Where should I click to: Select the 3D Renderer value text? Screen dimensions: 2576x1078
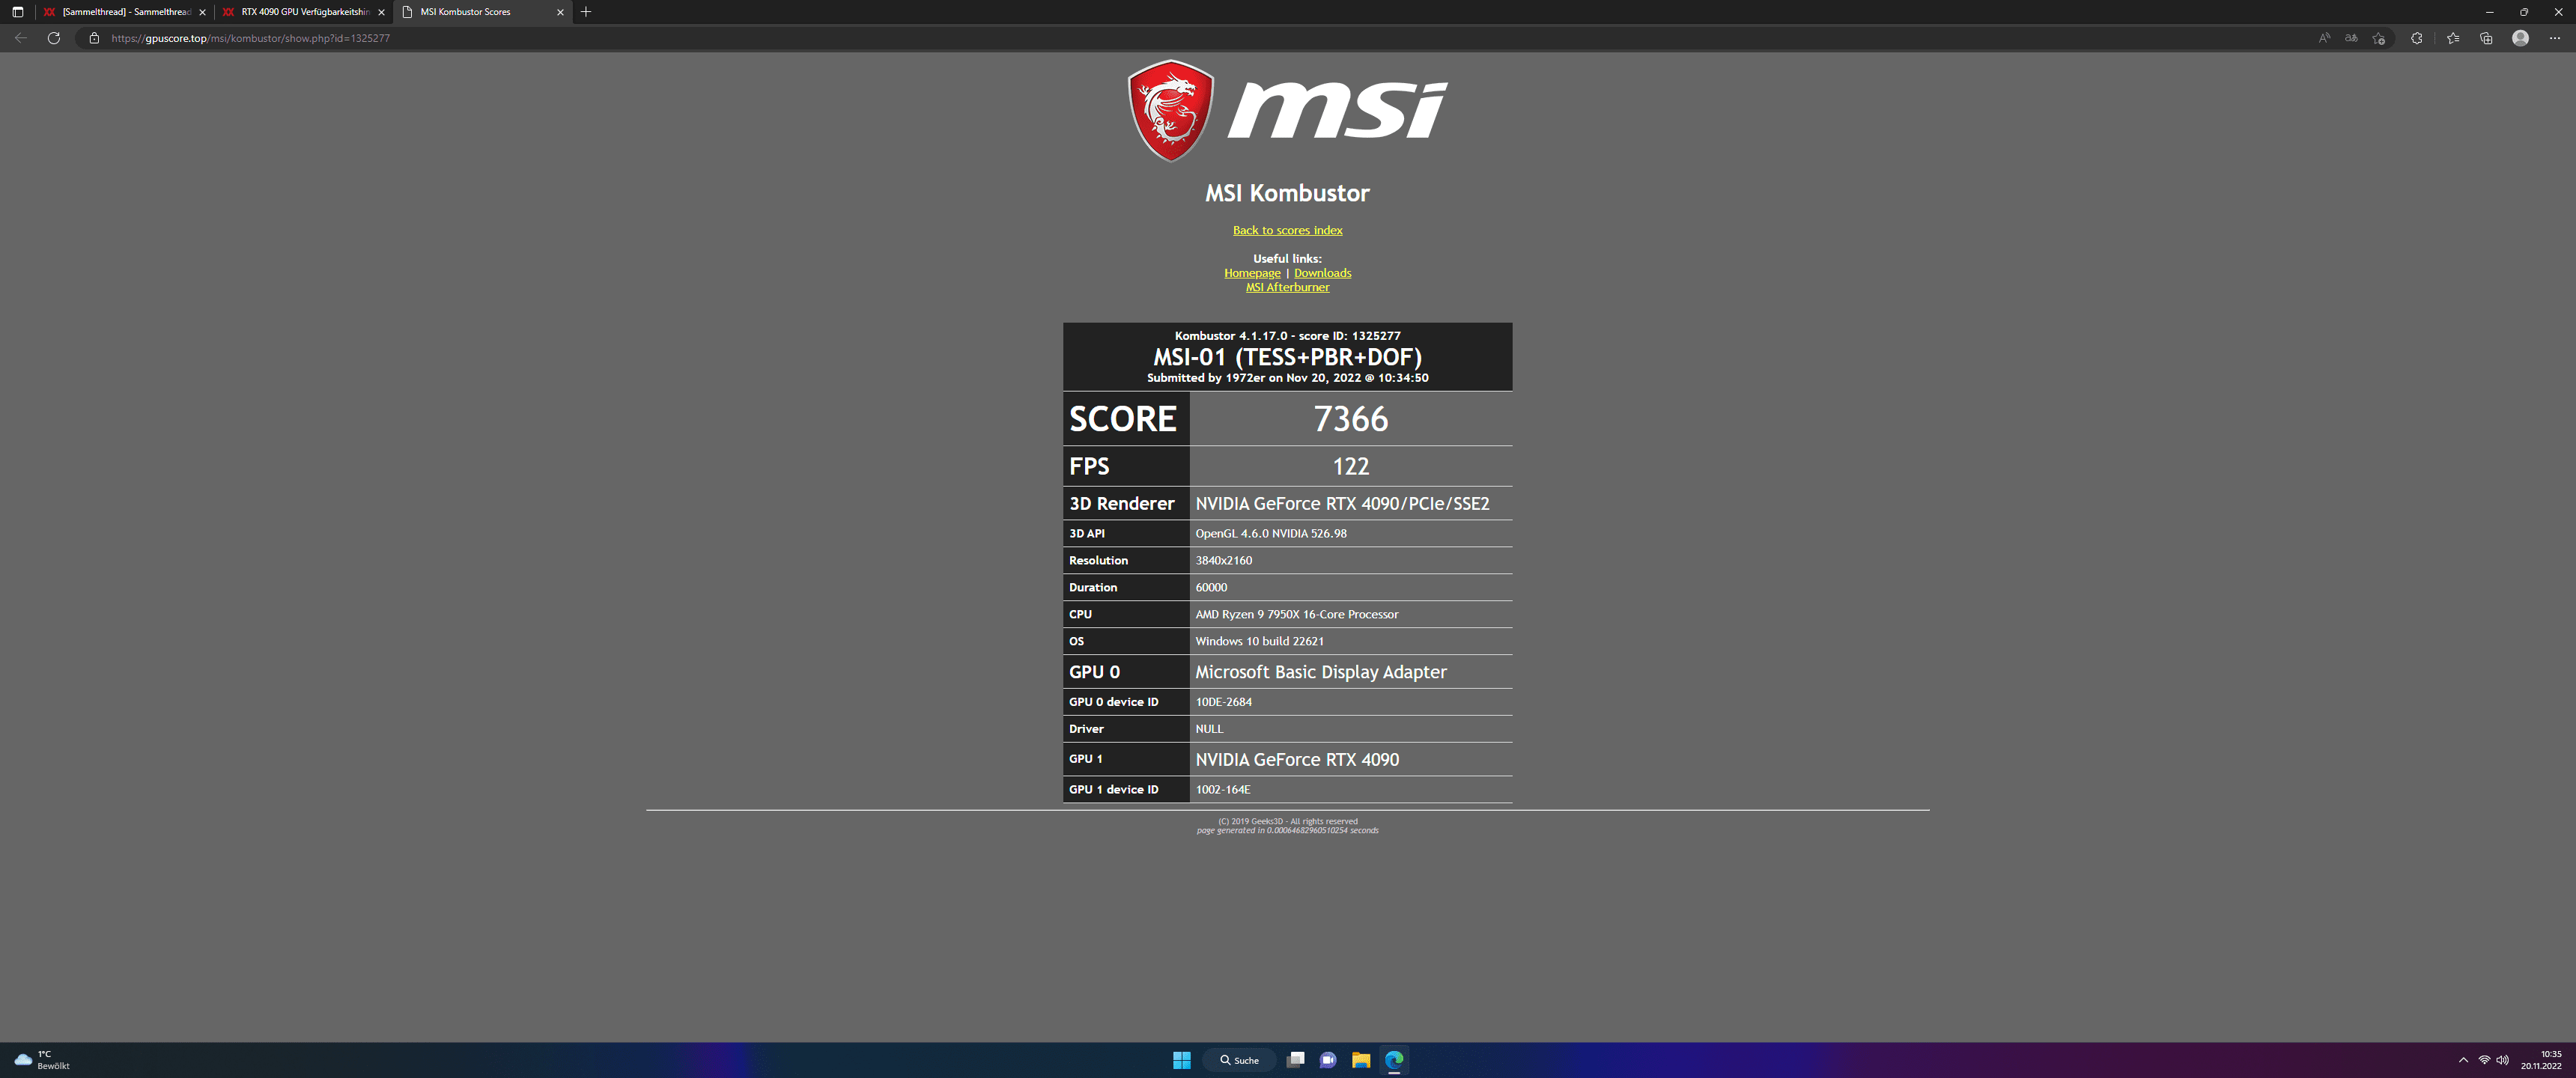click(x=1342, y=504)
